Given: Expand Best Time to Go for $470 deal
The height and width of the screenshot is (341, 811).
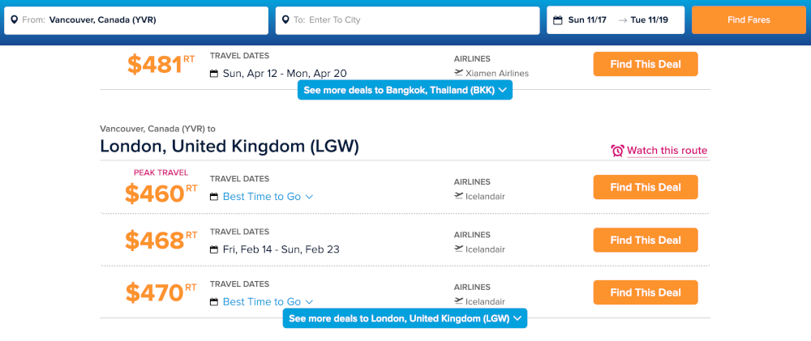Looking at the screenshot, I should pyautogui.click(x=268, y=302).
